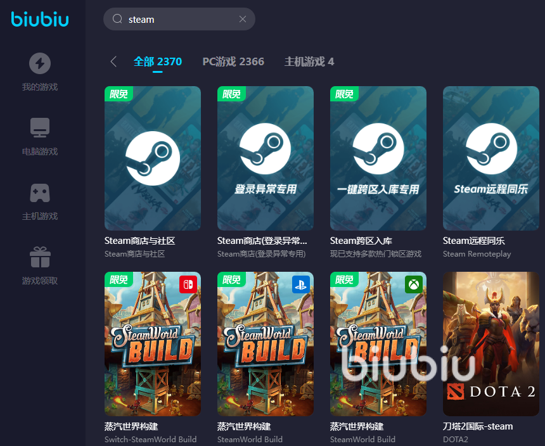Open game gift claim icon
Screen dimensions: 545x446
point(40,257)
